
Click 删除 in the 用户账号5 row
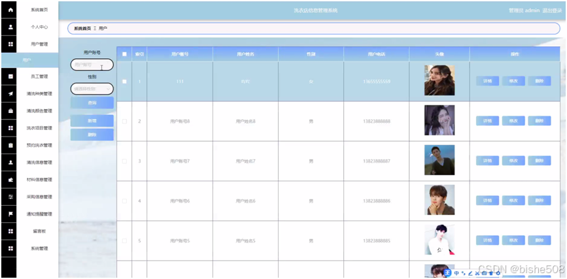pos(540,240)
